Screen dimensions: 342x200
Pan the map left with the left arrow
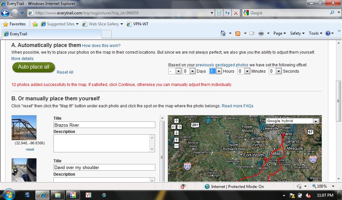click(x=174, y=127)
